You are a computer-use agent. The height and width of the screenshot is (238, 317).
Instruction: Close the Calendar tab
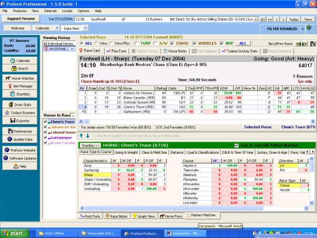click(57, 28)
